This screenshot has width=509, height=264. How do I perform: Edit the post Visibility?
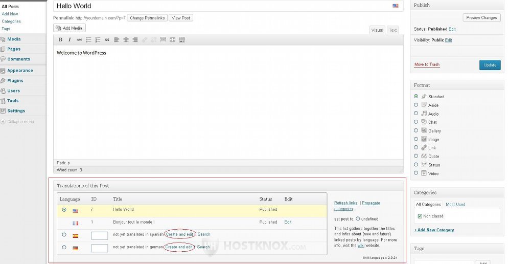[449, 40]
